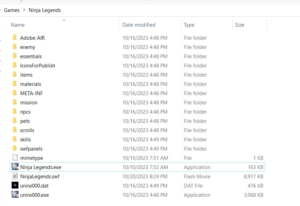This screenshot has height=206, width=300.
Task: Sort by the Type column header
Action: click(189, 25)
